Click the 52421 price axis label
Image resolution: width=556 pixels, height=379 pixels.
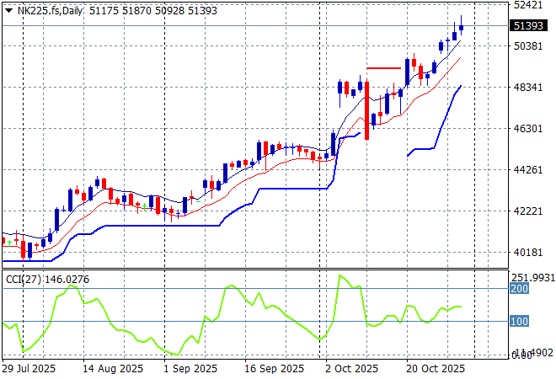point(527,5)
